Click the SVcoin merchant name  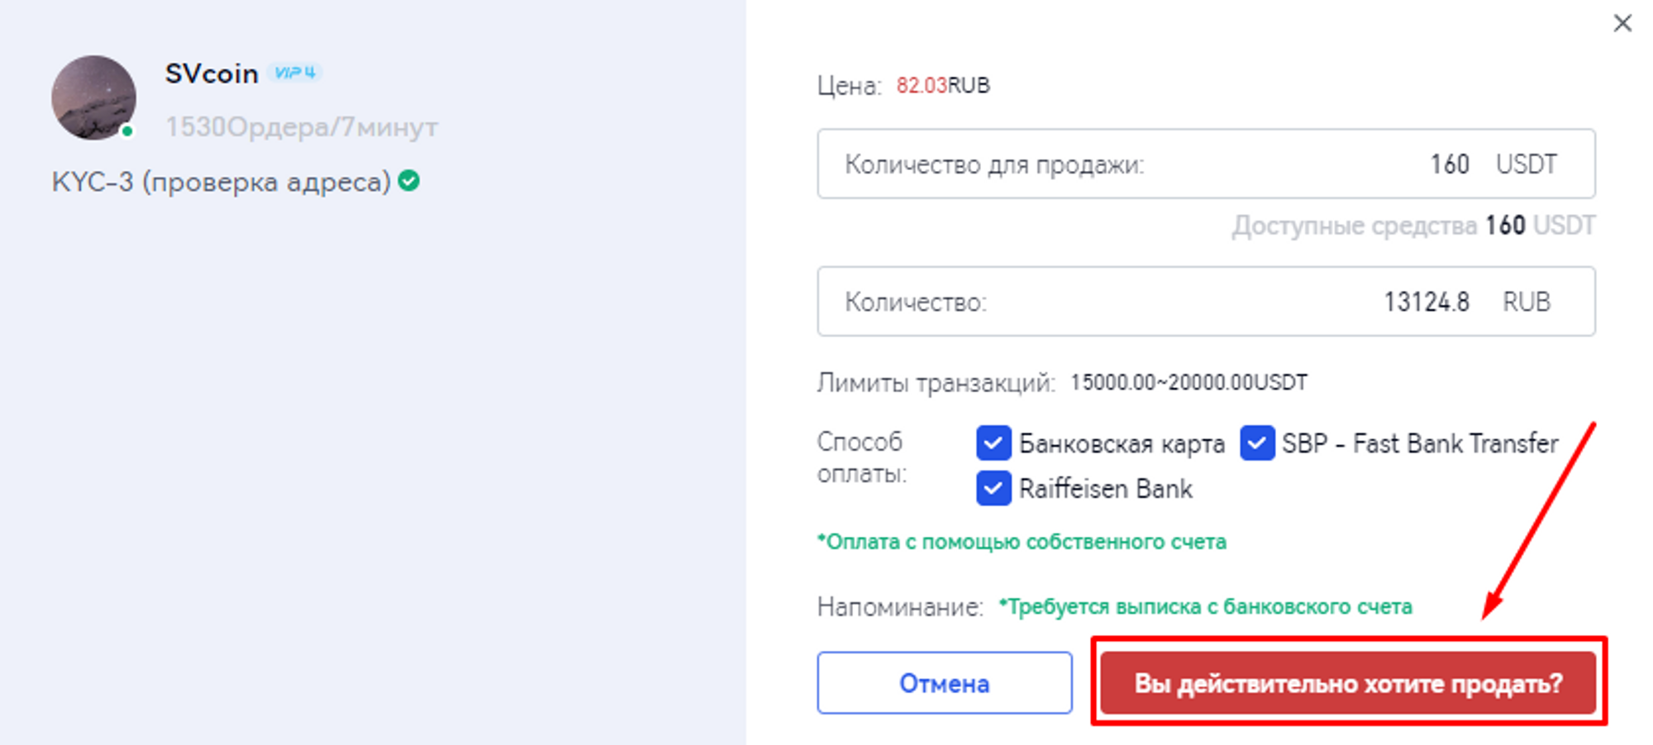tap(212, 74)
